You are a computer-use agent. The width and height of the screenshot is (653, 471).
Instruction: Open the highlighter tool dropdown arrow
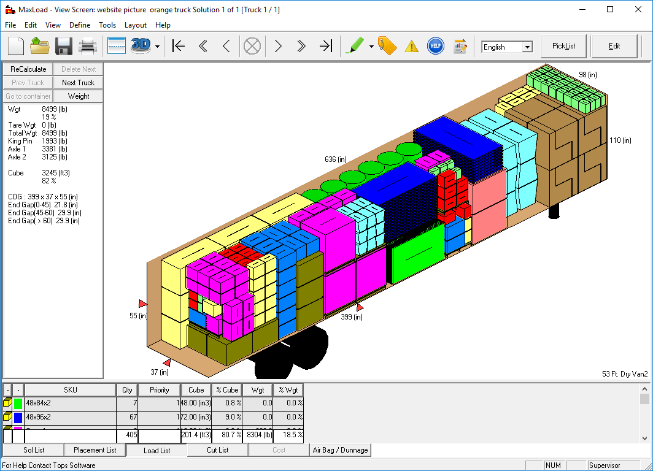click(371, 47)
